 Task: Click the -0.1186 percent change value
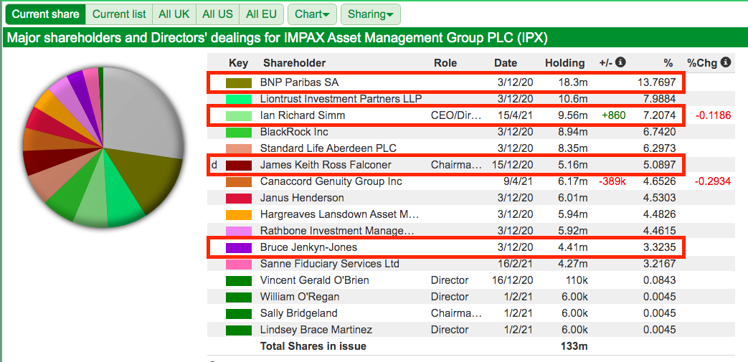(x=713, y=116)
